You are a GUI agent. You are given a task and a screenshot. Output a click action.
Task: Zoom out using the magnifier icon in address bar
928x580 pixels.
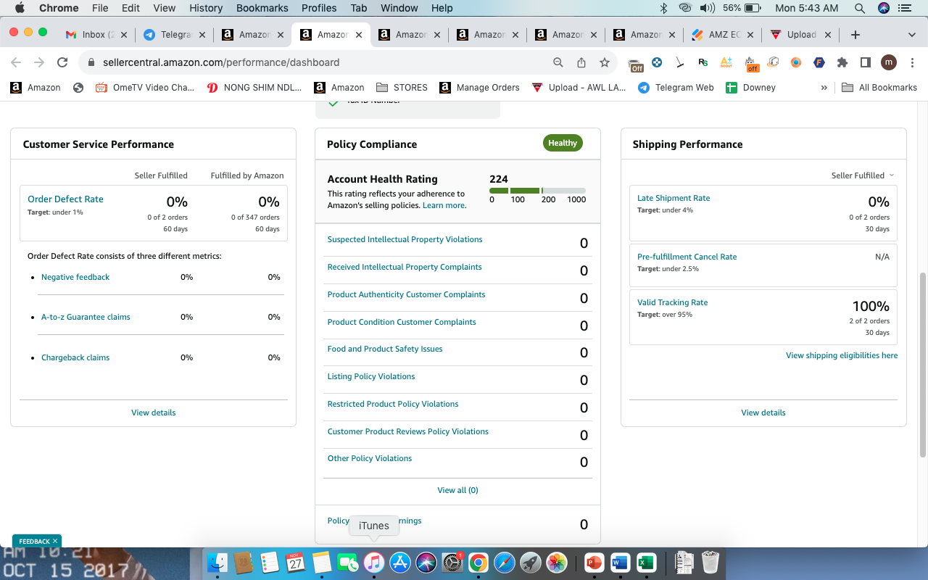558,62
